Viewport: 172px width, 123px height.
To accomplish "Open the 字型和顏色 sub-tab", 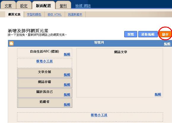I will click(x=34, y=14).
